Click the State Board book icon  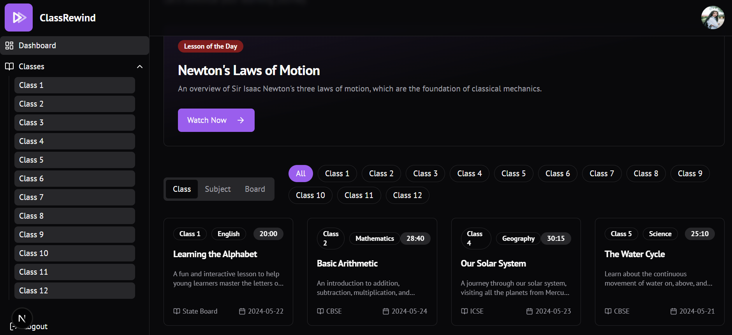click(x=177, y=311)
